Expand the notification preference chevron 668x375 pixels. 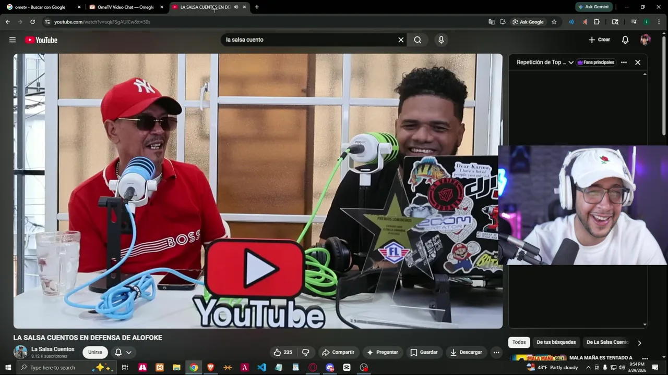point(128,353)
